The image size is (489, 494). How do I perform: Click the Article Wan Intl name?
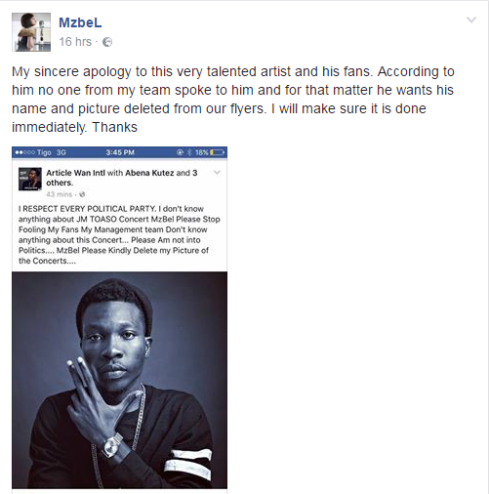(x=75, y=173)
